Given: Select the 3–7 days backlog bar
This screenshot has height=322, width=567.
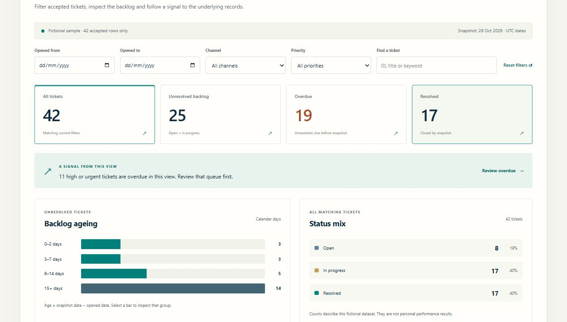Looking at the screenshot, I should (173, 259).
